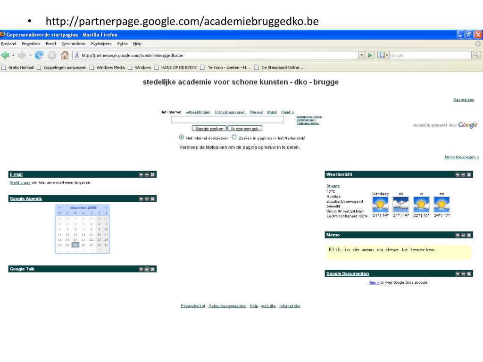Open the Bestand menu

[x=8, y=44]
